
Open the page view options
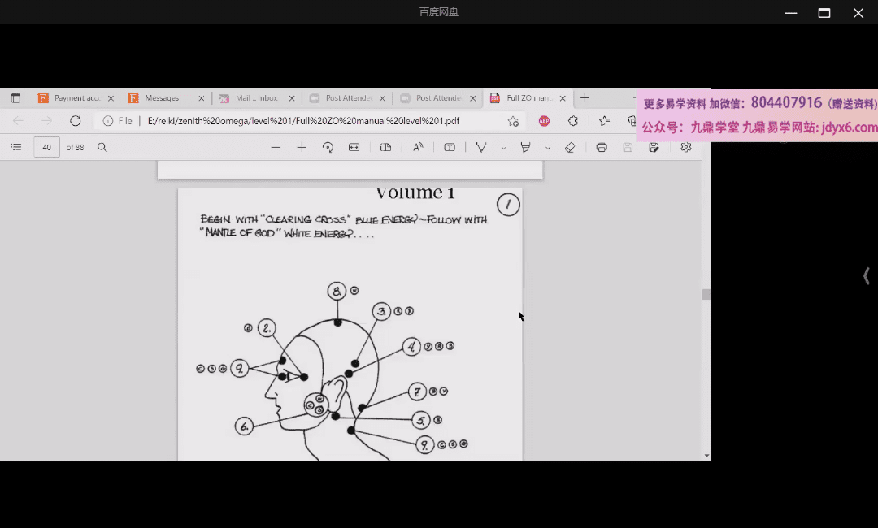(386, 147)
